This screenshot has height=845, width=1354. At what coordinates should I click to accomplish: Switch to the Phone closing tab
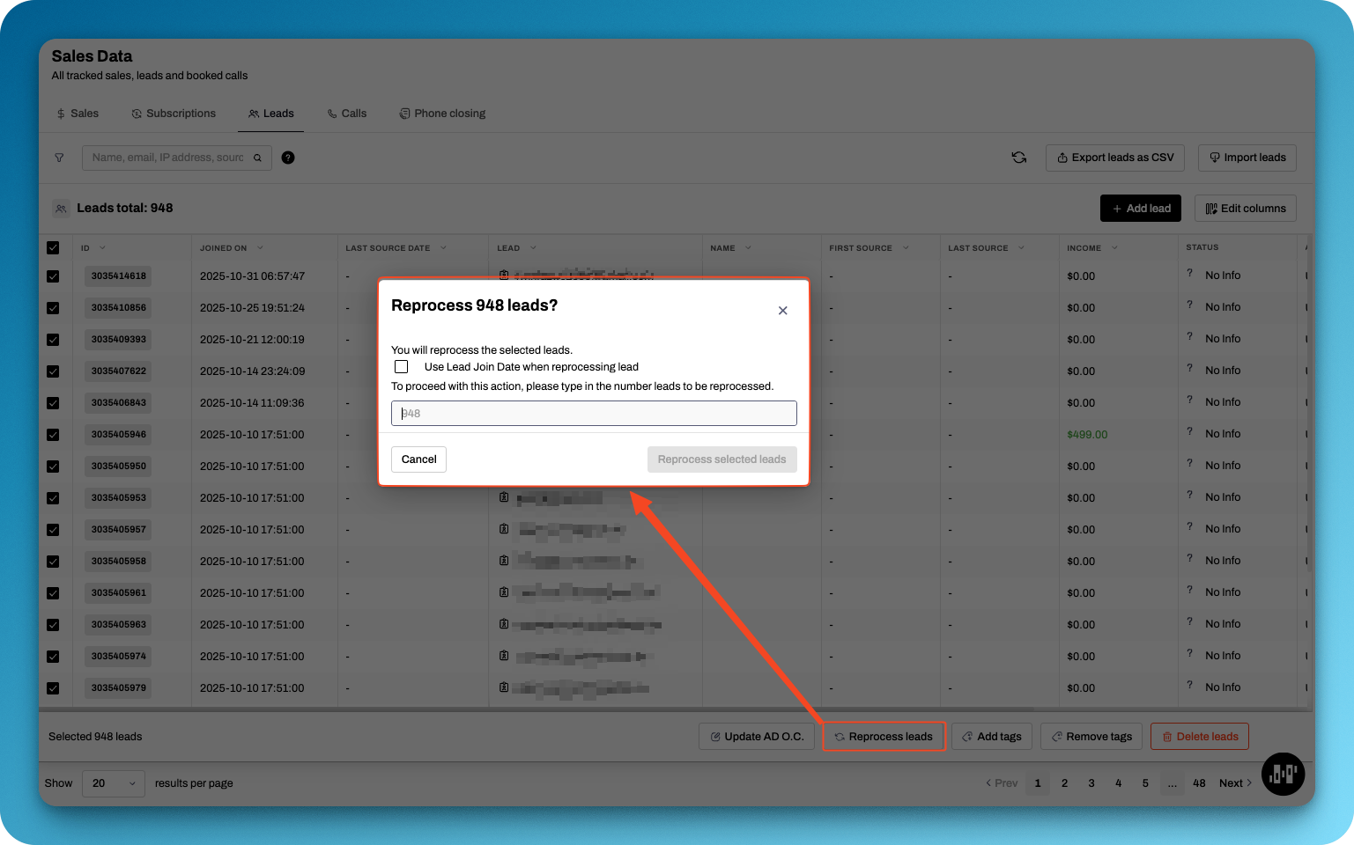tap(442, 114)
